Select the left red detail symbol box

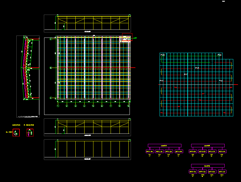coord(16,133)
